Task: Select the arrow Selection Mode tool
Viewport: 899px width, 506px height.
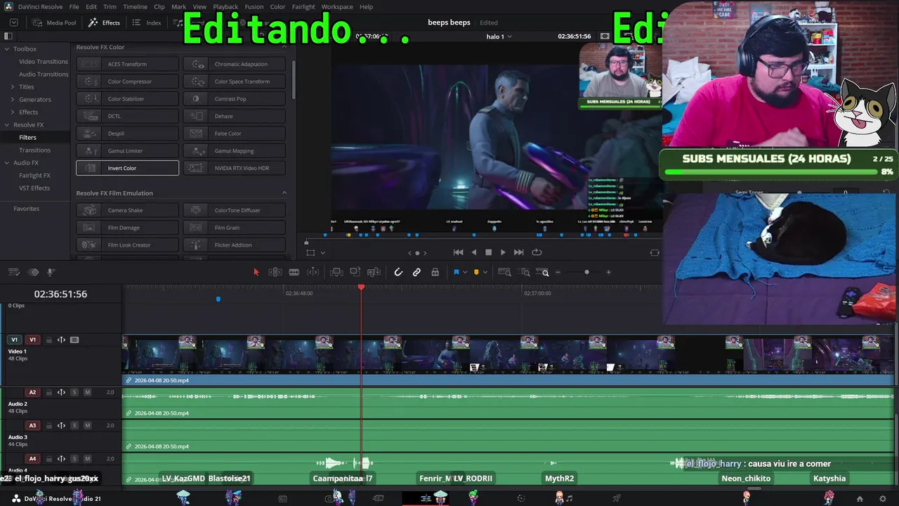Action: click(x=256, y=272)
